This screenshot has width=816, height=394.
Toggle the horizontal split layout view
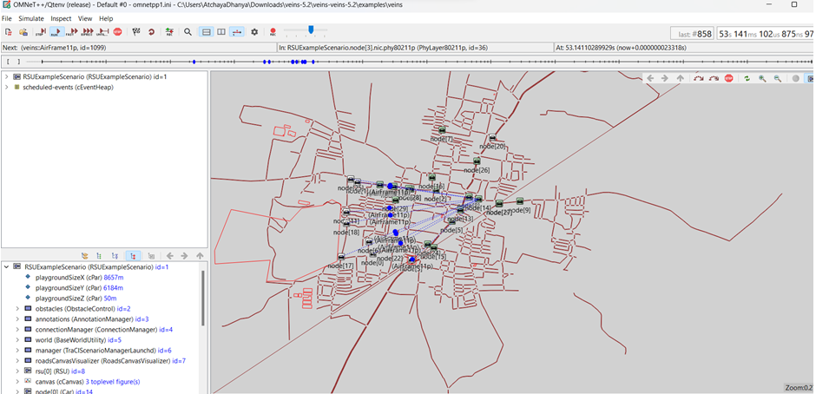pyautogui.click(x=206, y=32)
